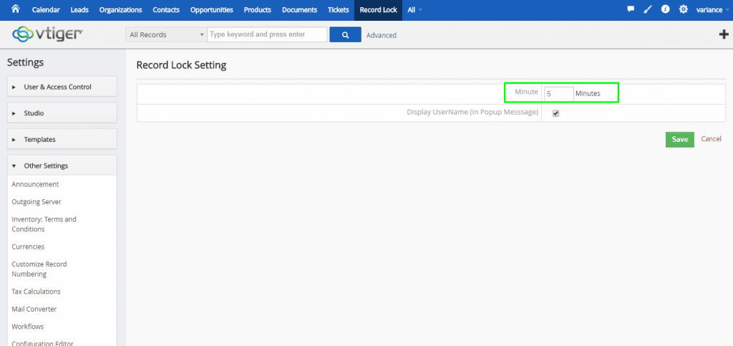
Task: Click the green Save button
Action: pyautogui.click(x=680, y=140)
